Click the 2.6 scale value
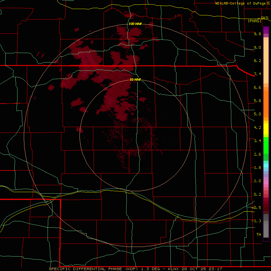 257,154
